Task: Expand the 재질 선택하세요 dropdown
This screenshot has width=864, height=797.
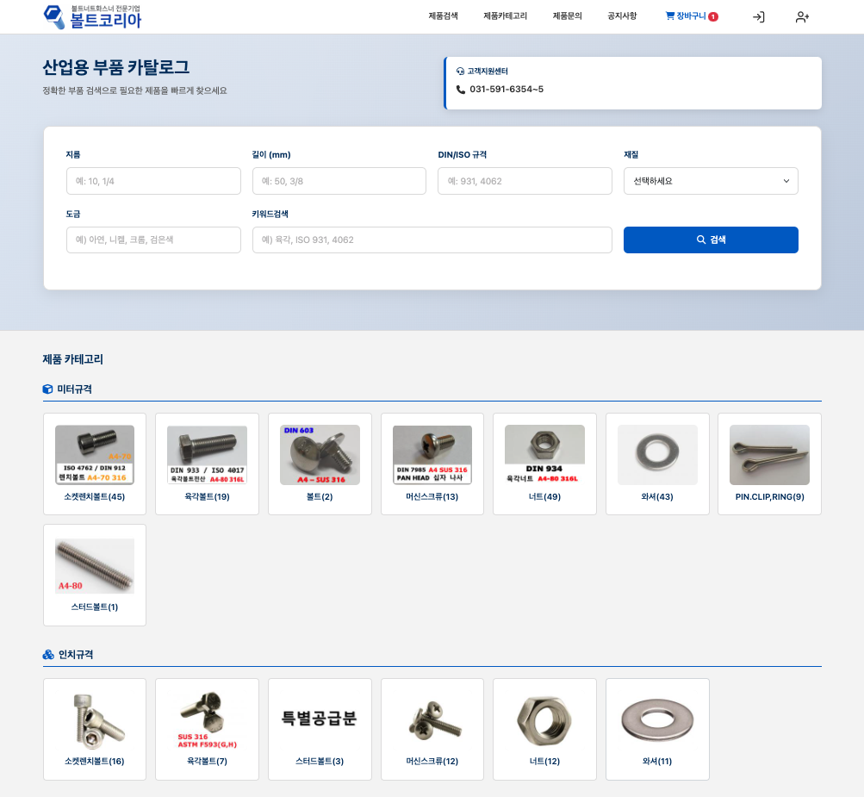Action: (x=711, y=181)
